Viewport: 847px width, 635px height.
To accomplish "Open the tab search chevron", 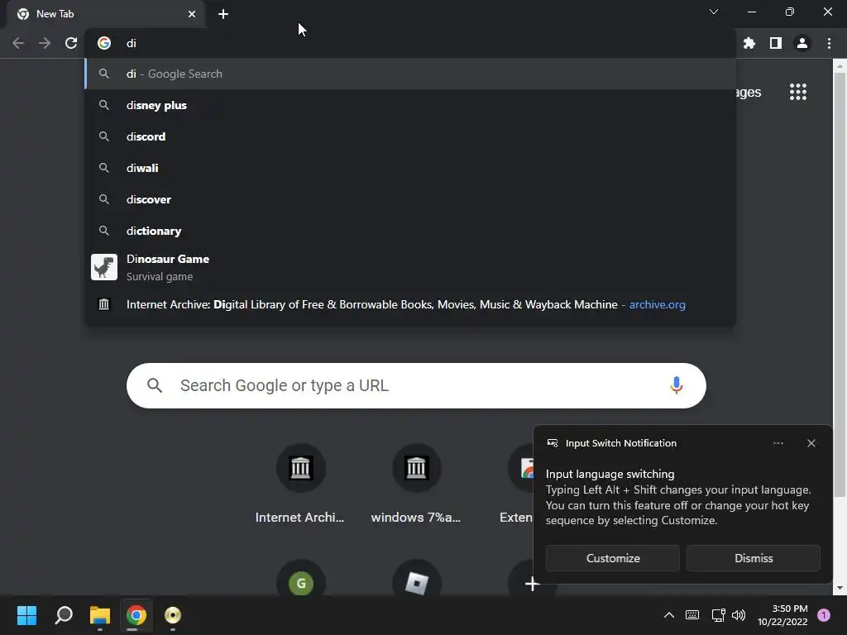I will [x=714, y=12].
